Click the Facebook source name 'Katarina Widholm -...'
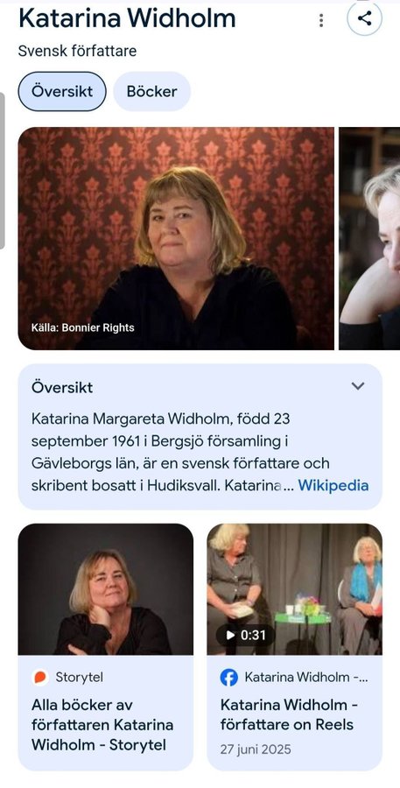400x788 pixels. (x=306, y=678)
